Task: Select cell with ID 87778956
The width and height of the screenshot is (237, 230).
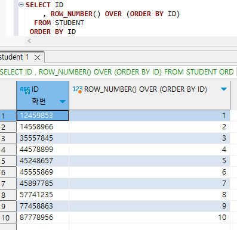Action: [x=43, y=217]
